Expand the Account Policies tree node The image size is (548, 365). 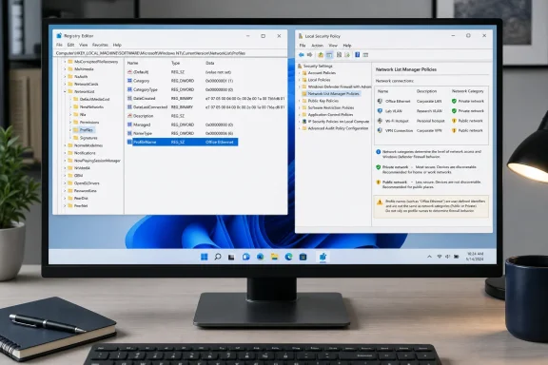coord(300,73)
